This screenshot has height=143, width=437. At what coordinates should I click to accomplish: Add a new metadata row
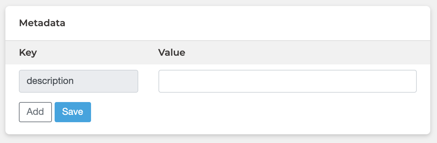(35, 112)
